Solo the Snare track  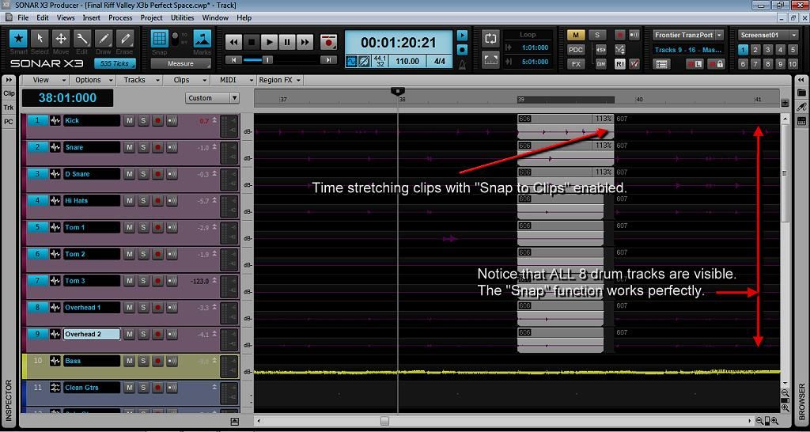click(x=143, y=148)
